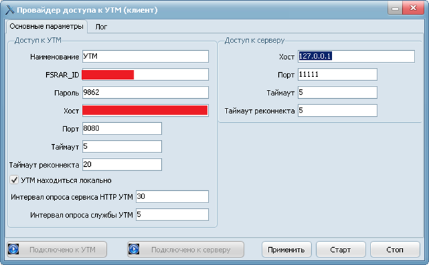Click the Стоп button
Viewport: 429px width, 265px height.
[395, 249]
